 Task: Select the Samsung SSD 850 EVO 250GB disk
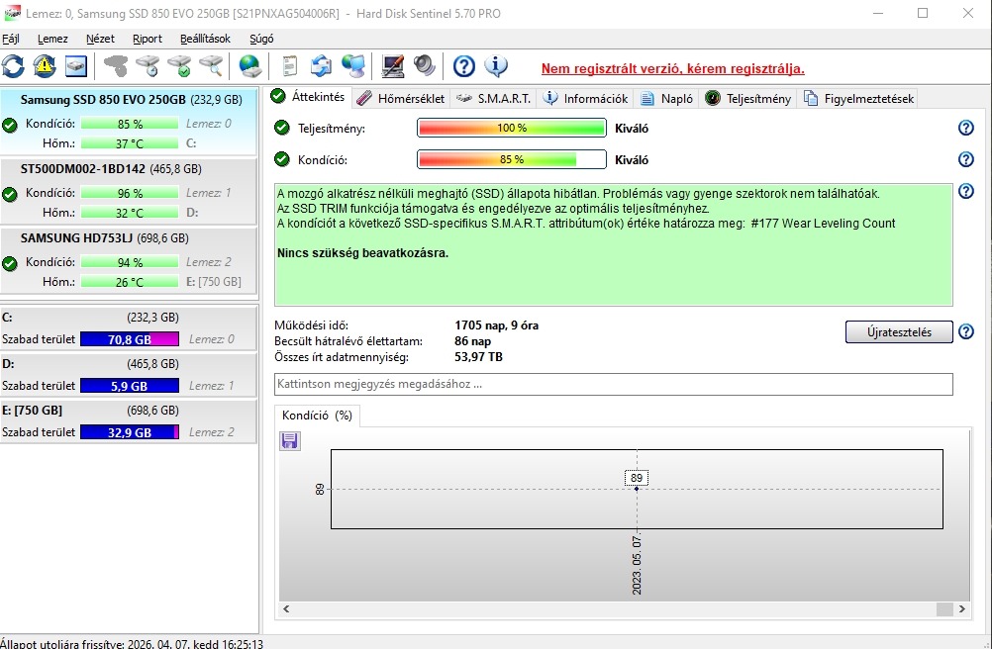tap(129, 122)
